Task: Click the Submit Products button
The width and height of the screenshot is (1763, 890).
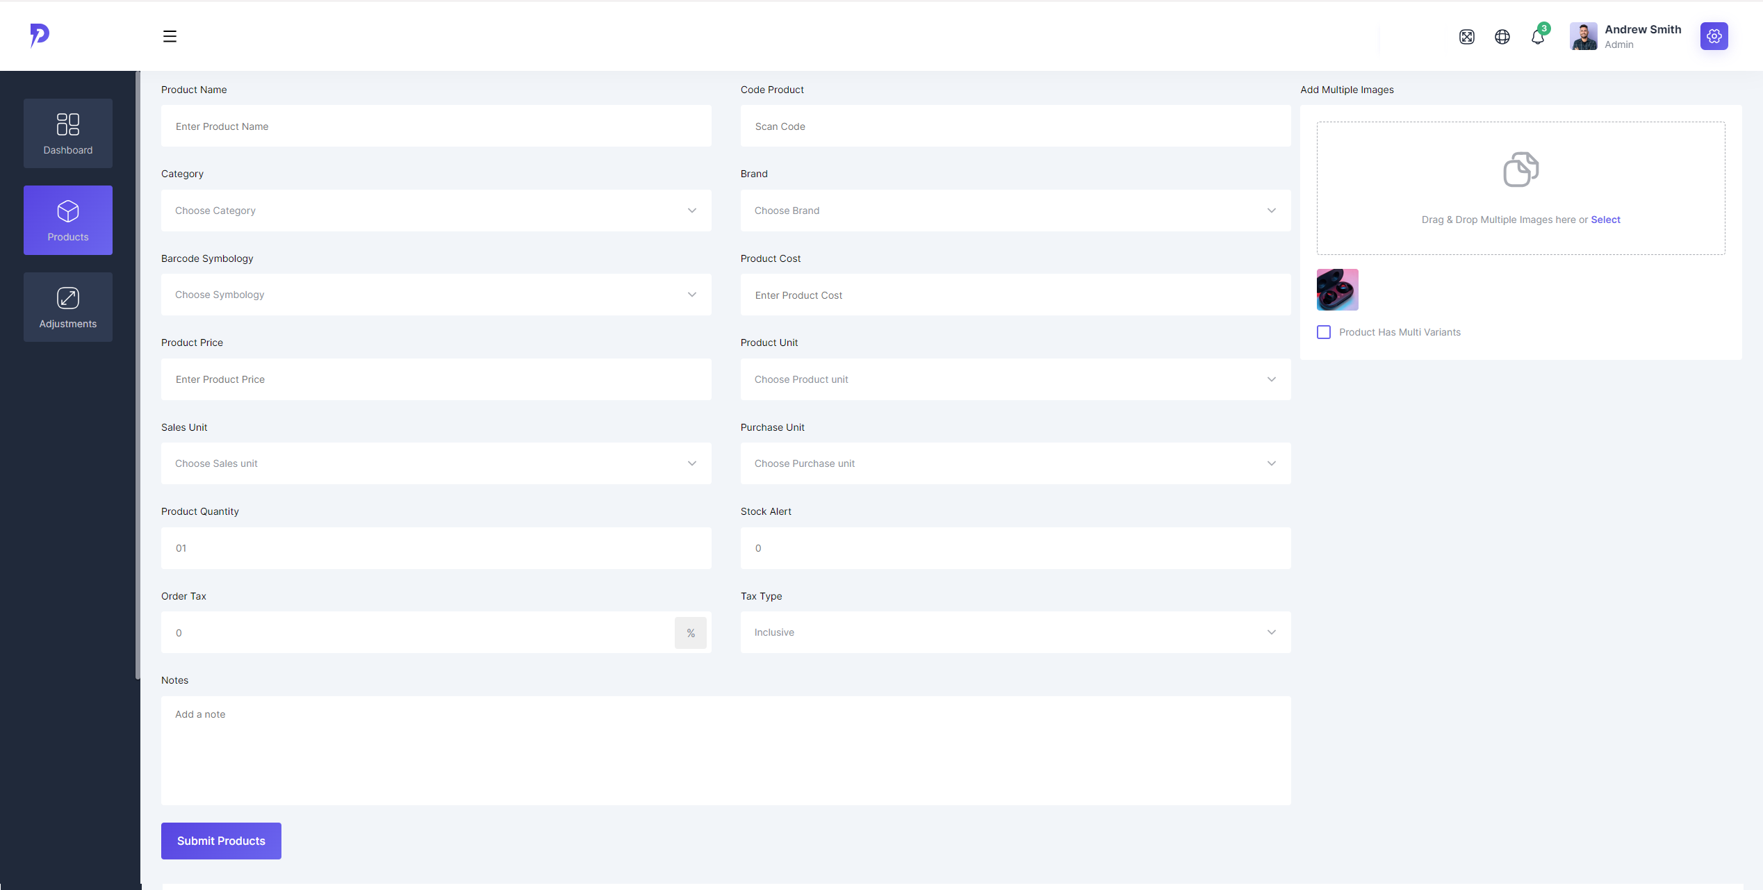Action: click(221, 841)
